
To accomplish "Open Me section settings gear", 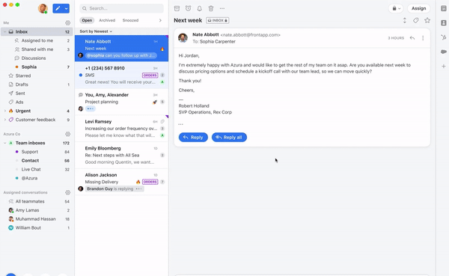I will pyautogui.click(x=68, y=22).
